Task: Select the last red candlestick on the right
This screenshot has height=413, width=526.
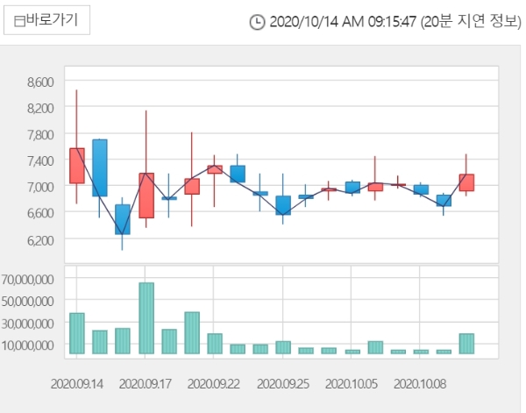Action: coord(466,182)
